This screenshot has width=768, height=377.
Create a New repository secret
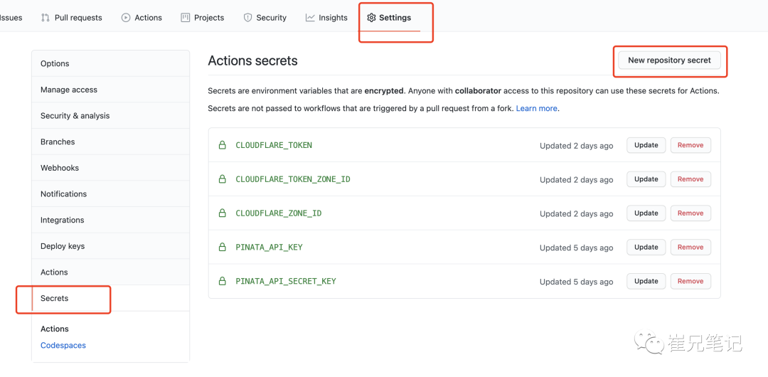point(669,60)
